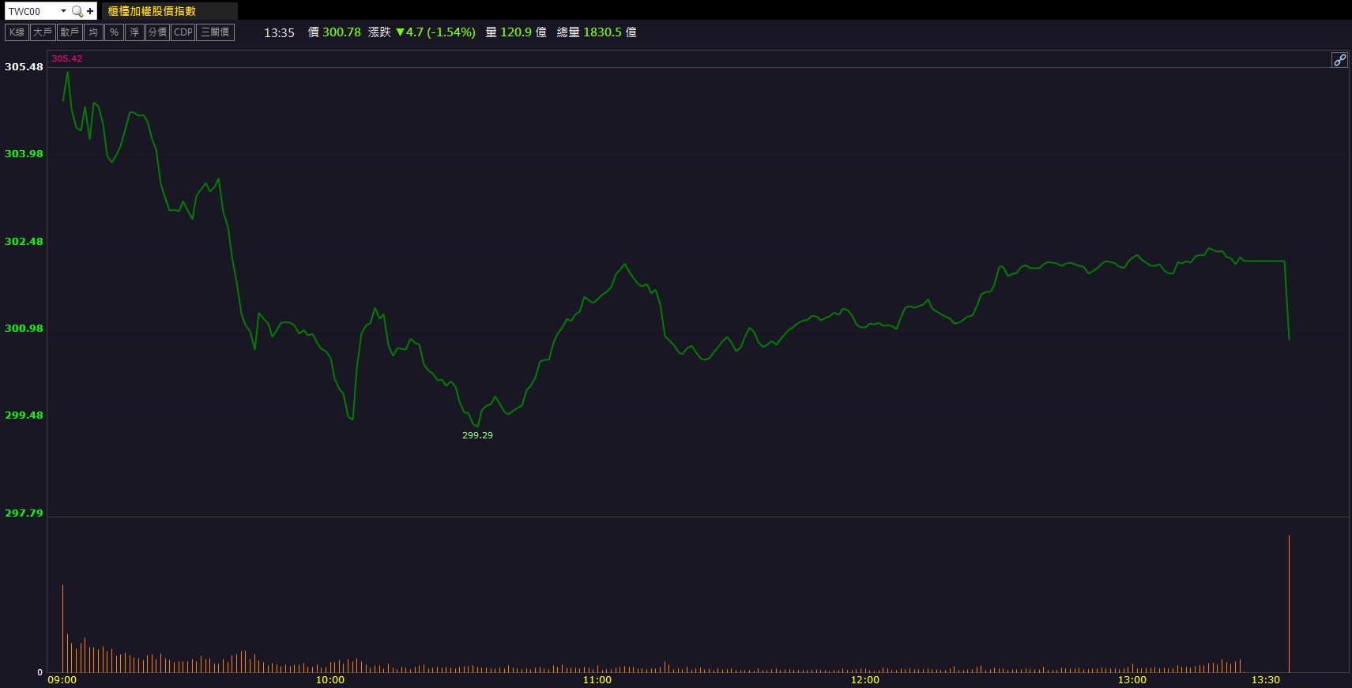Open the TWC00 symbol dropdown arrow

(63, 11)
